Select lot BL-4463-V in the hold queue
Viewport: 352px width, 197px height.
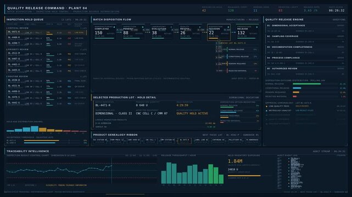(47, 65)
